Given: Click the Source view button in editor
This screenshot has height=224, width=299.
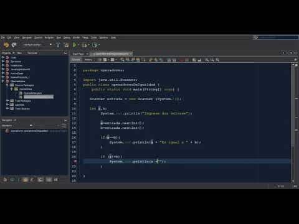Looking at the screenshot, I should coord(76,60).
